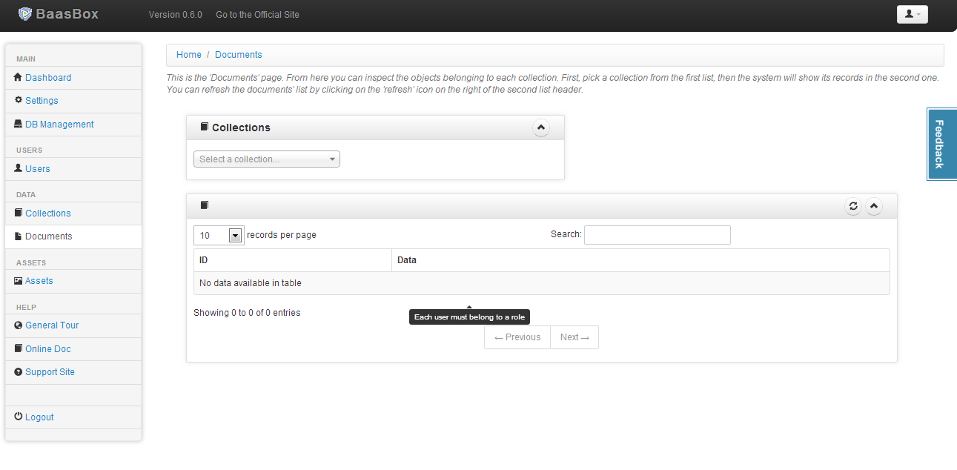This screenshot has height=470, width=957.
Task: Click the Previous pagination button
Action: [x=517, y=337]
